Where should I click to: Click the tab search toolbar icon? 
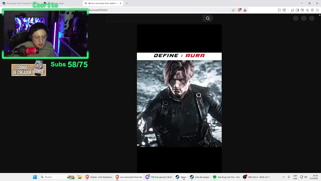284,10
